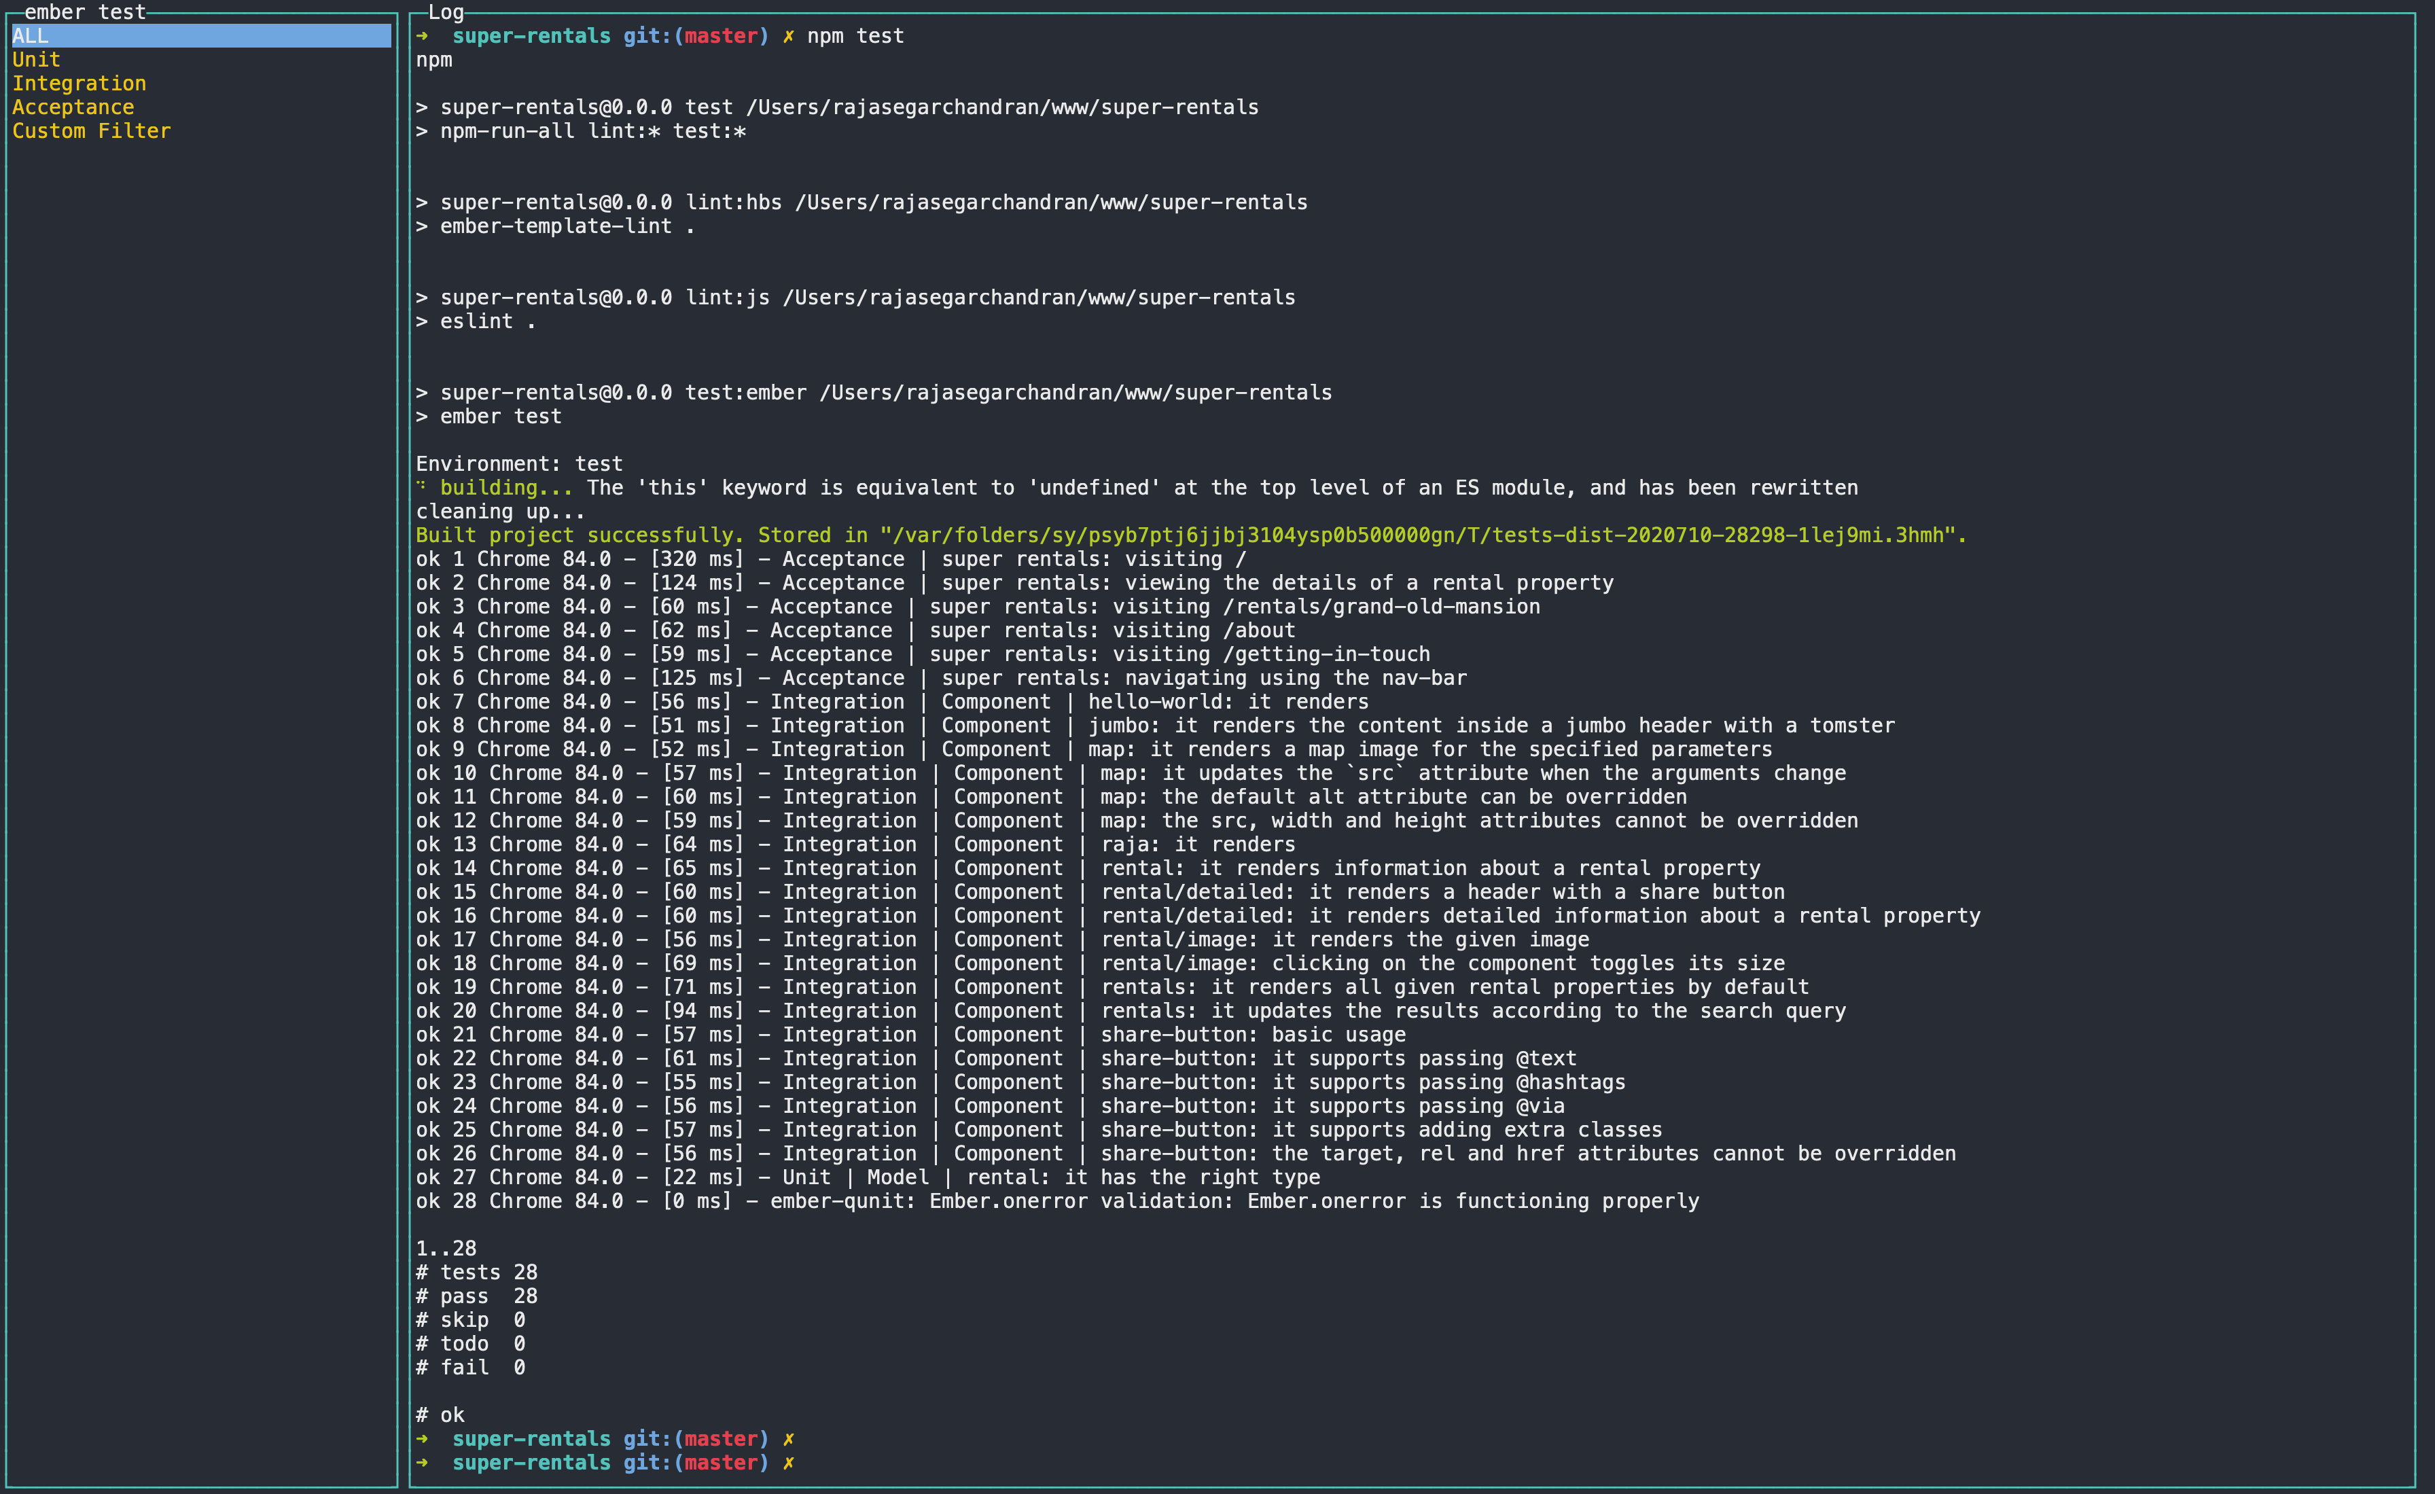Click Ember.onerror validation test line
Screen dimensions: 2435x1494
point(1057,1200)
